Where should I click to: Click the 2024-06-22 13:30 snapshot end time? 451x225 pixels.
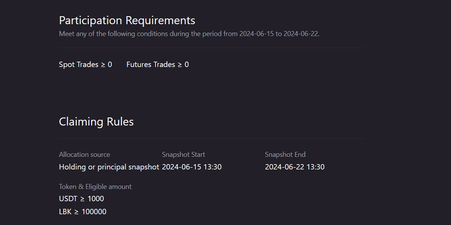[295, 167]
